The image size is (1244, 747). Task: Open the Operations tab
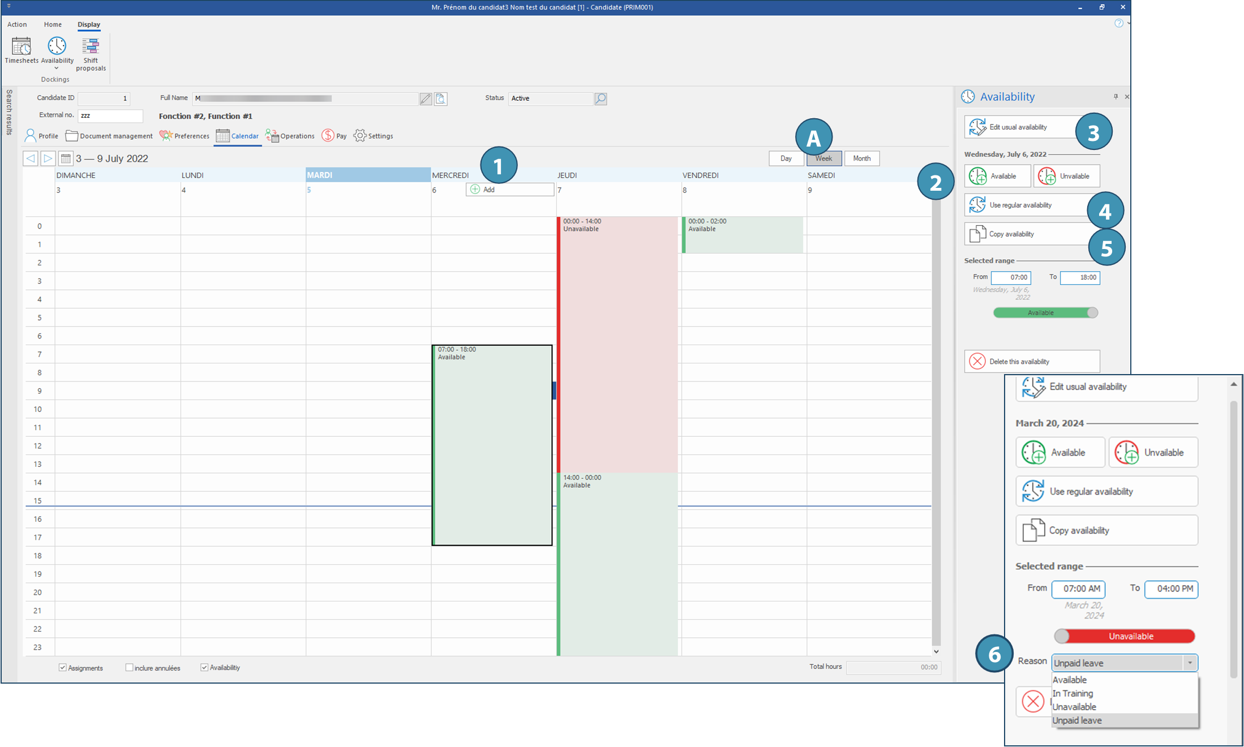pos(290,136)
